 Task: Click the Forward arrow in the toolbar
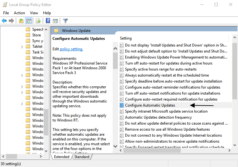pyautogui.click(x=11, y=21)
